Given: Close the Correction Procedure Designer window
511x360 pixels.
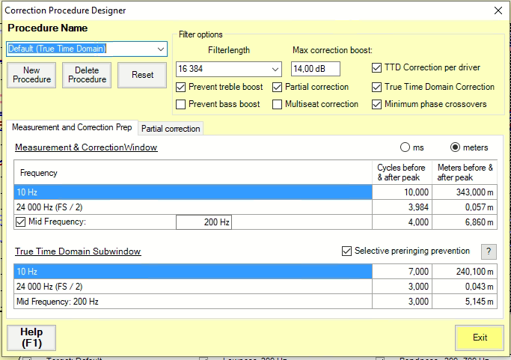Looking at the screenshot, I should coord(498,10).
